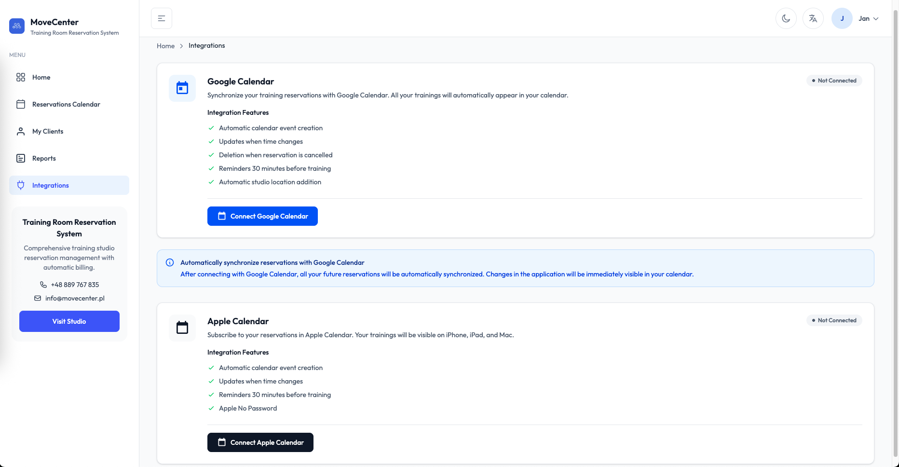
Task: Click the Home grid icon in sidebar
Action: [x=21, y=77]
